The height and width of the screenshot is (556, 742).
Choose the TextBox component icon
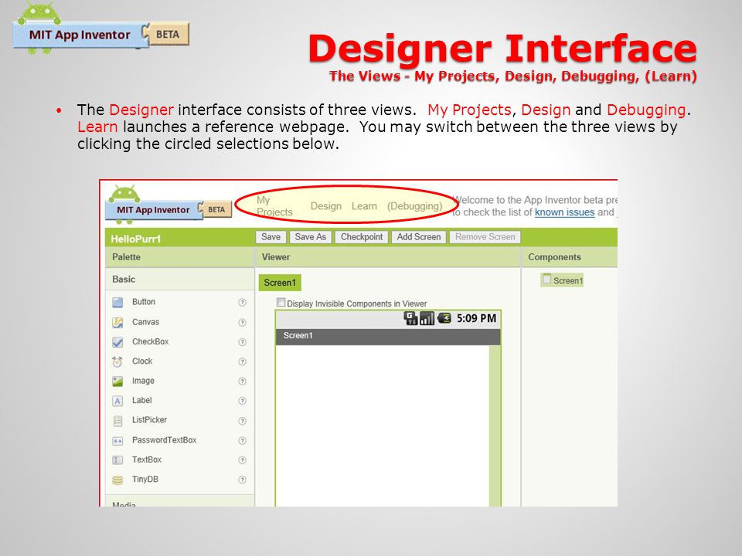click(x=117, y=460)
